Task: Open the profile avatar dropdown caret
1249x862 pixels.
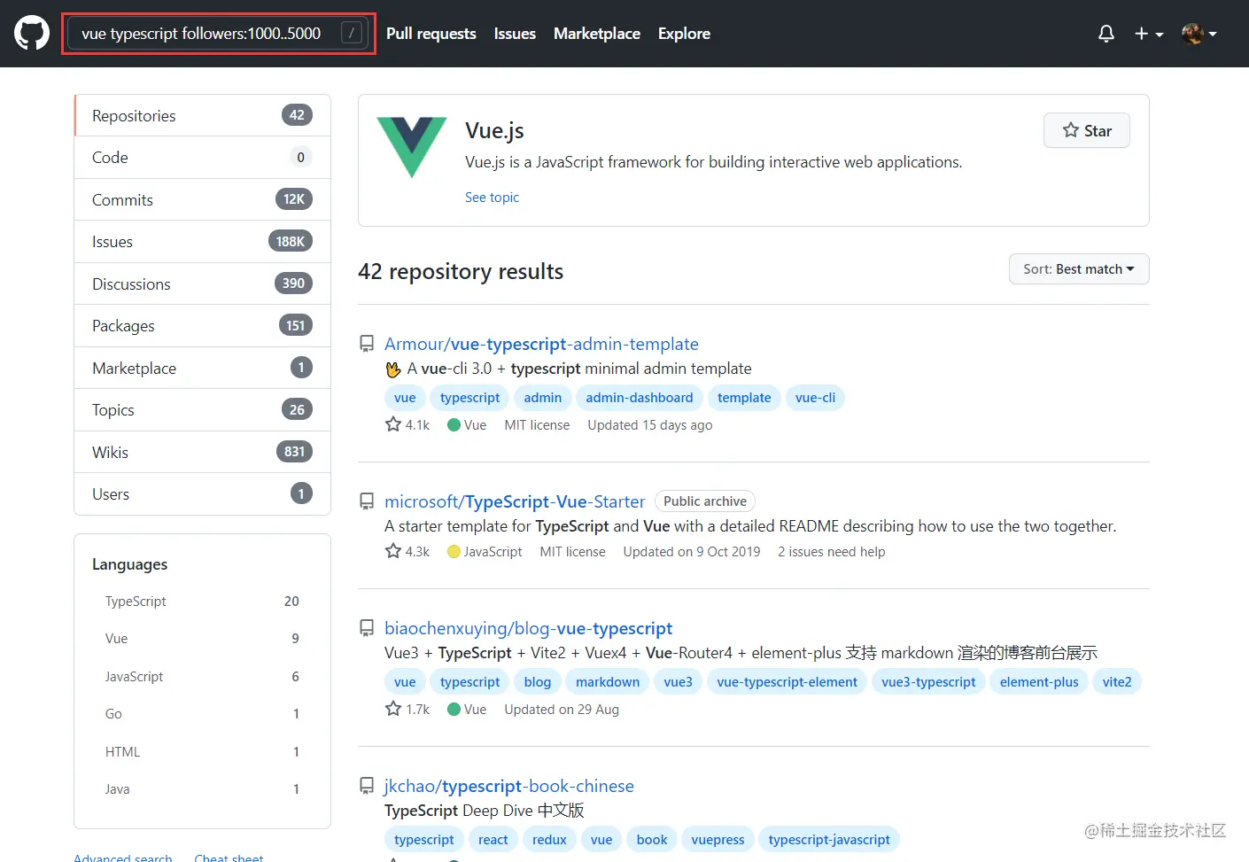Action: point(1214,34)
